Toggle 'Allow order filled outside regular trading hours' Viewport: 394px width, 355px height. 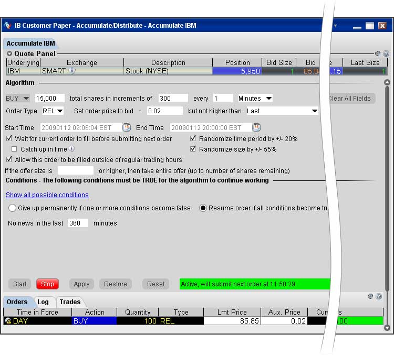pyautogui.click(x=9, y=159)
